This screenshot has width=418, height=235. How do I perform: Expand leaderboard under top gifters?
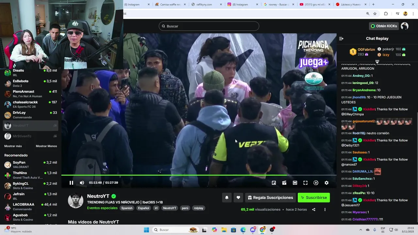(377, 61)
